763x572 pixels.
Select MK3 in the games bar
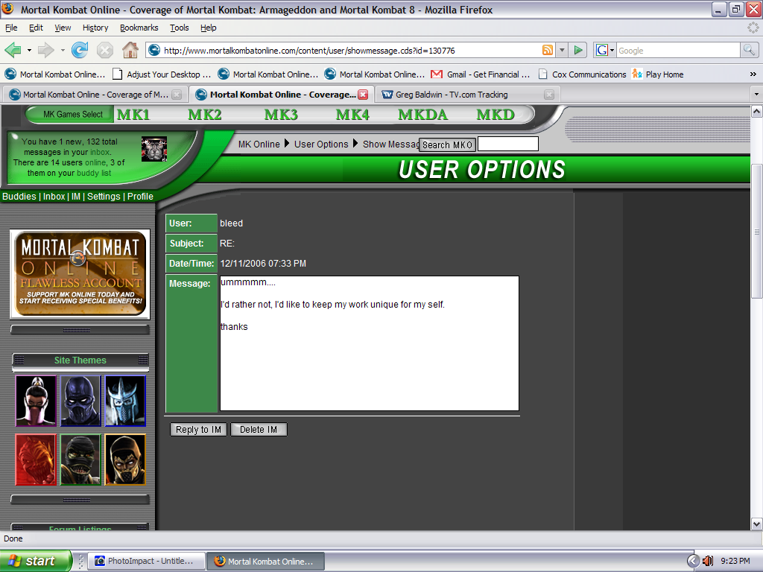tap(281, 115)
